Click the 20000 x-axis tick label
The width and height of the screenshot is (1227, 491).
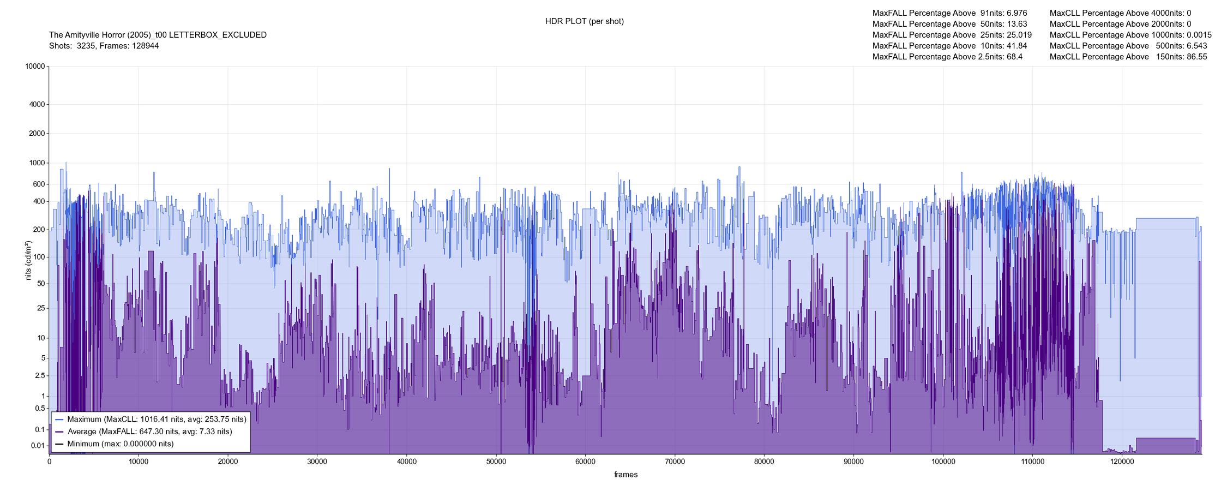coord(228,462)
